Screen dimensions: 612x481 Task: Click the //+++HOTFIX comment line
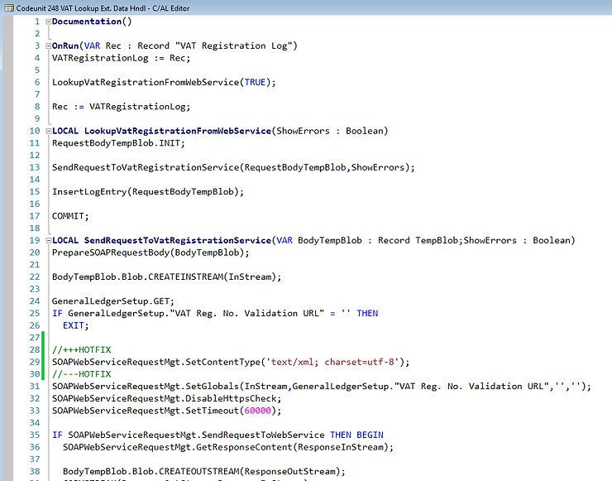click(x=84, y=349)
